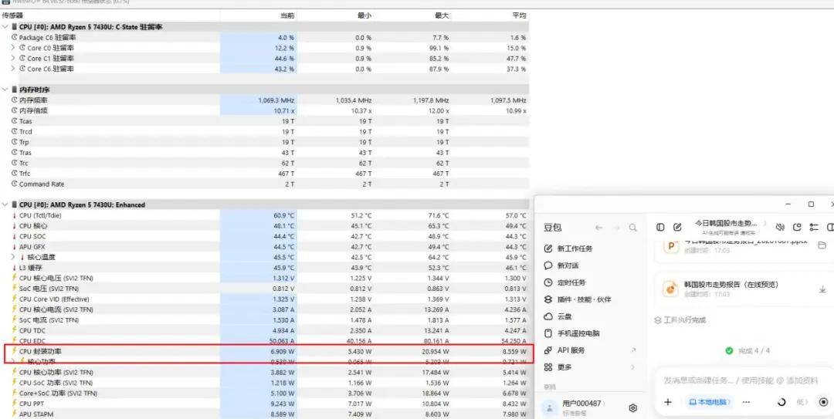Focus the 发消息或创建任务 message input
Screen dimensions: 834x419
coord(742,380)
